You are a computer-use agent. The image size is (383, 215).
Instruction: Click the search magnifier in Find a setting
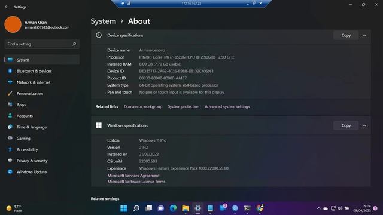click(74, 44)
